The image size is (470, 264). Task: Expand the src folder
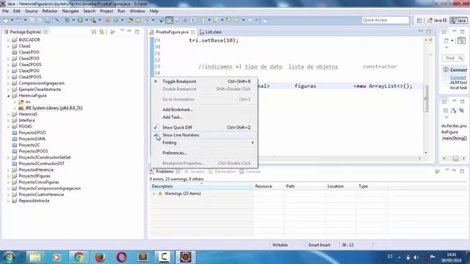point(15,102)
